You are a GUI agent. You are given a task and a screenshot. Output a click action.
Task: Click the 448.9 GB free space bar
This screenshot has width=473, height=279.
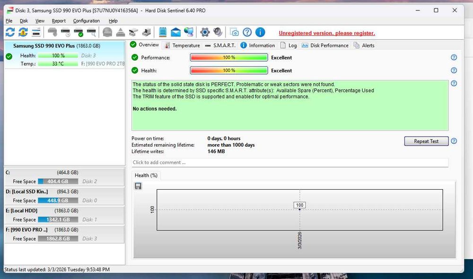point(58,201)
